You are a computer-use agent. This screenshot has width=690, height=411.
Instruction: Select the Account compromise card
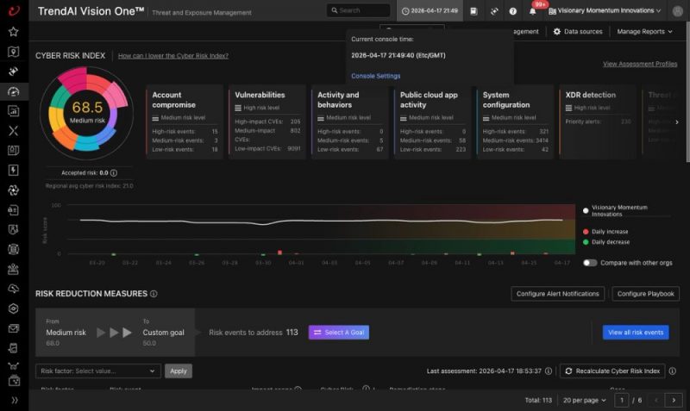(185, 121)
